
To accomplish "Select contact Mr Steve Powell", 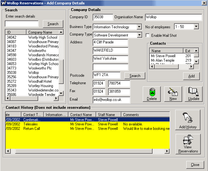I will [x=172, y=56].
